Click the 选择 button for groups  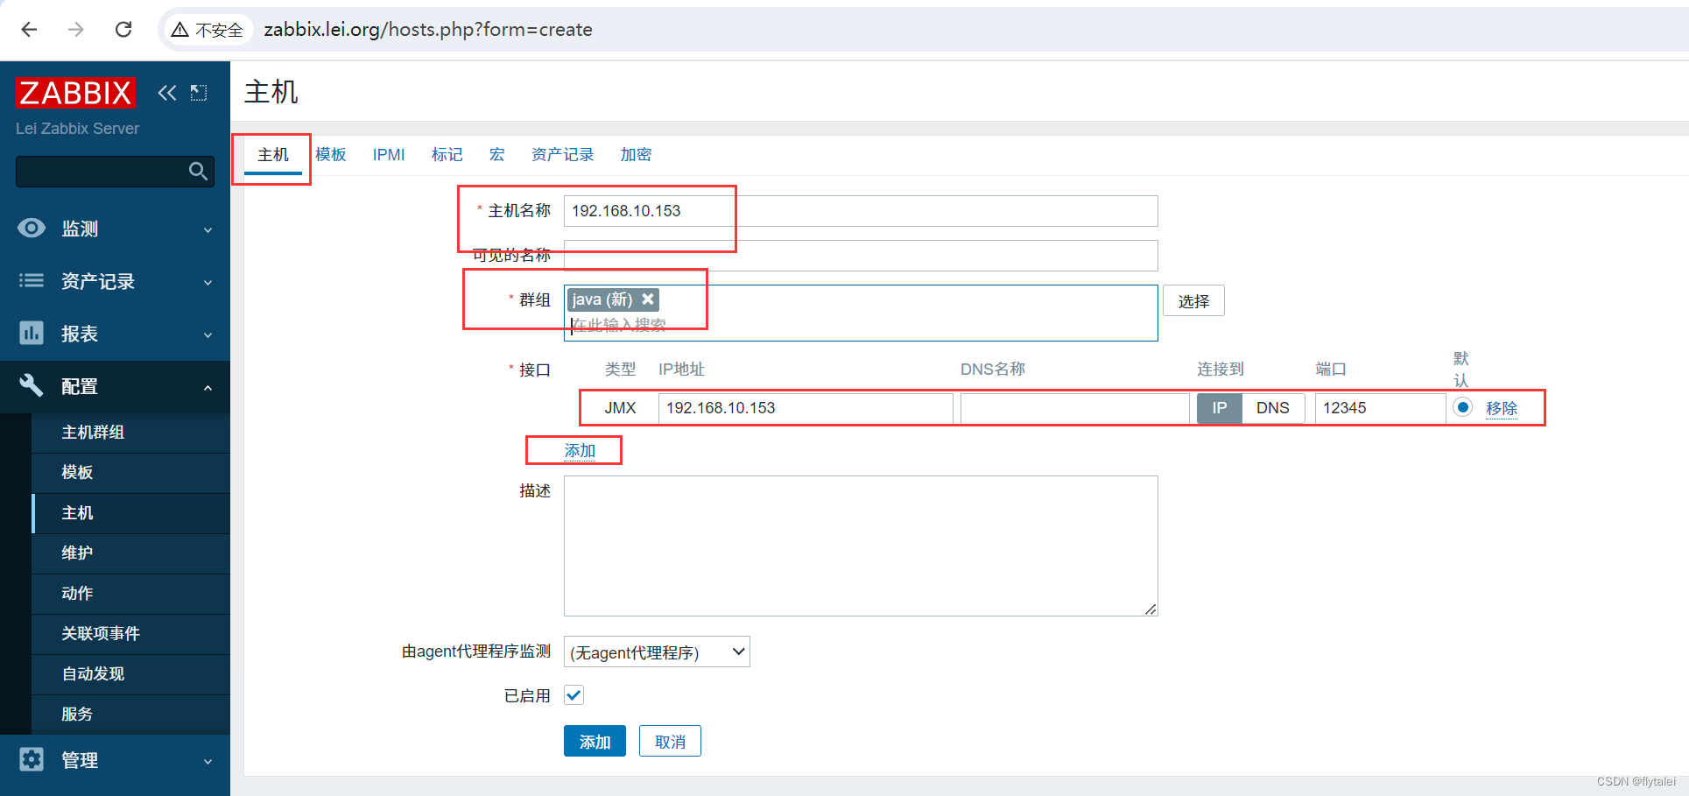coord(1193,300)
